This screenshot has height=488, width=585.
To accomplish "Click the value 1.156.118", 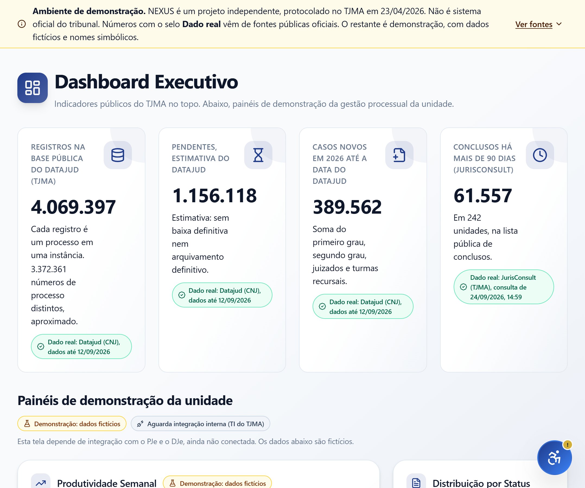I will [214, 195].
